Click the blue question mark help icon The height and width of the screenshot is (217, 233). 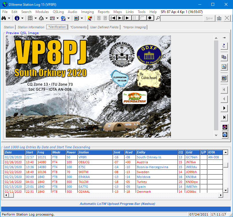[225, 135]
